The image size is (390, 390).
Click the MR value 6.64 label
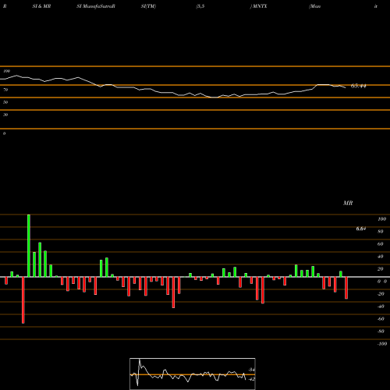click(x=361, y=229)
